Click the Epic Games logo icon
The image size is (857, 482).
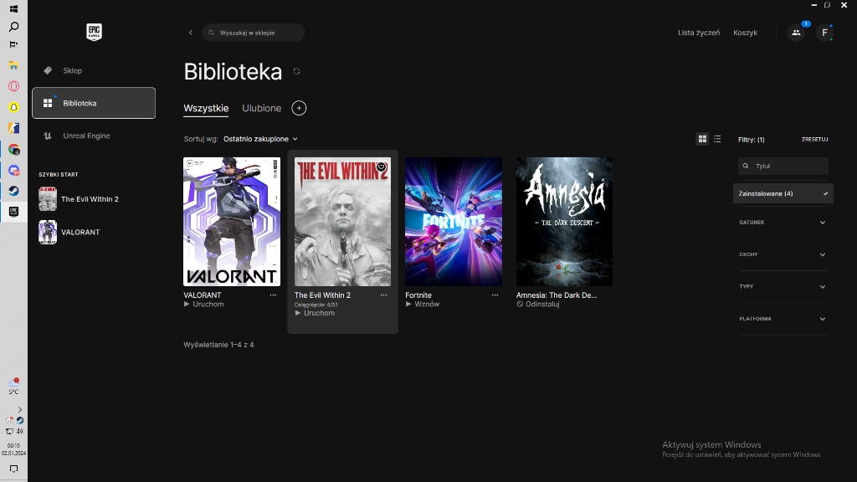[x=94, y=33]
